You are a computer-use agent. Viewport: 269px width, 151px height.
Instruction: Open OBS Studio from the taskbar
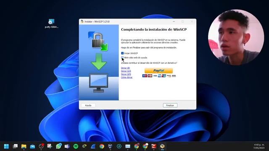coord(41,146)
